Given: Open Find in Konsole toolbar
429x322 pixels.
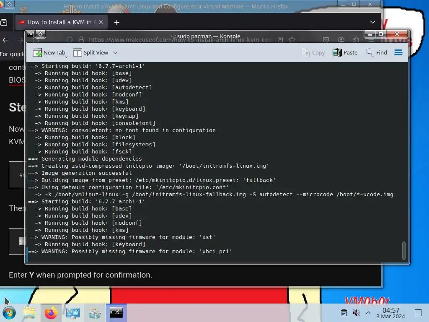Looking at the screenshot, I should tap(376, 52).
